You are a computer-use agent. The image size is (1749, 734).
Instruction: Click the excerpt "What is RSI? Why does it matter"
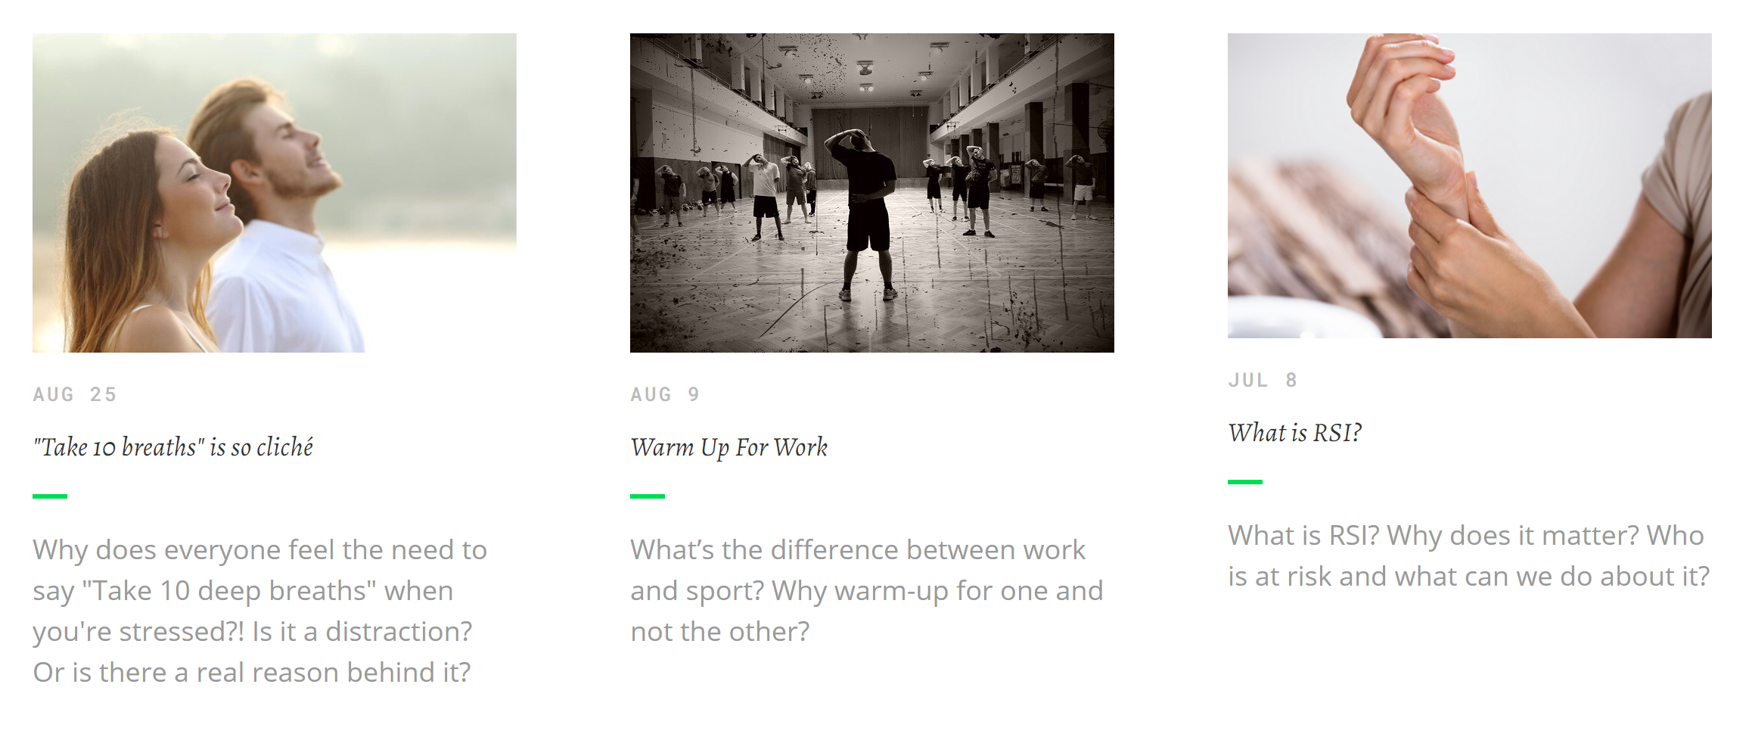(x=1469, y=555)
